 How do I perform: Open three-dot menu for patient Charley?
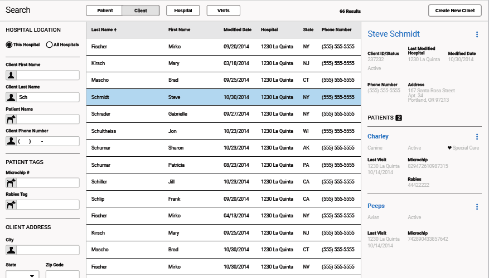pos(477,137)
